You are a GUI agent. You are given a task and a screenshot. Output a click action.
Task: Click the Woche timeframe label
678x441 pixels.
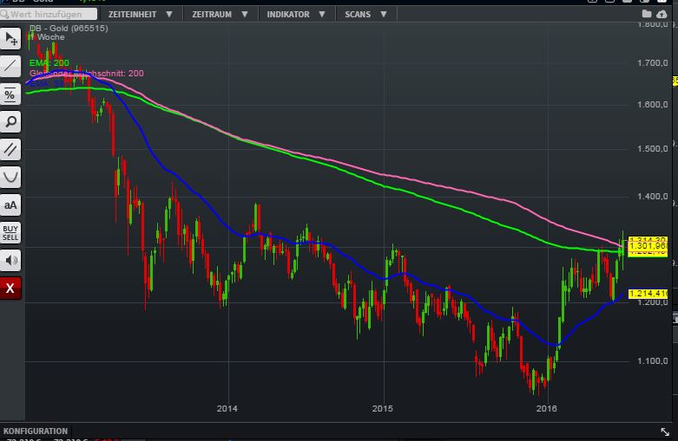point(50,37)
